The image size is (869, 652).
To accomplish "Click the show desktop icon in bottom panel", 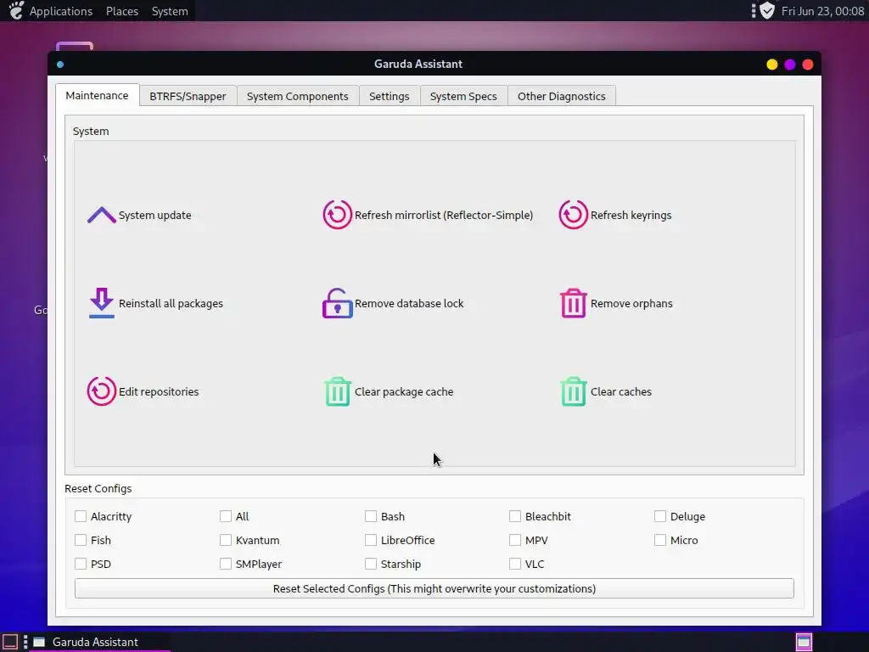I will (x=10, y=642).
